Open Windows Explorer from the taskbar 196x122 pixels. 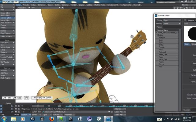13,119
